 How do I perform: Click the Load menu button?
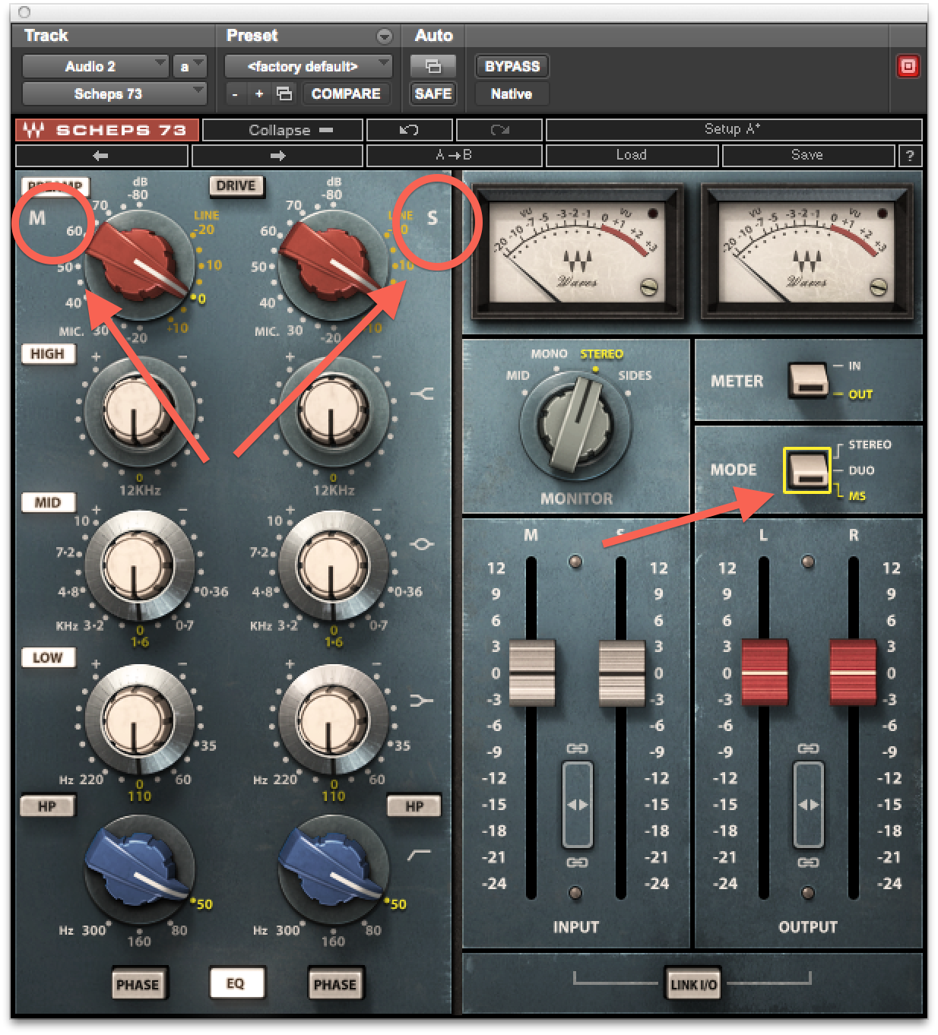[632, 155]
